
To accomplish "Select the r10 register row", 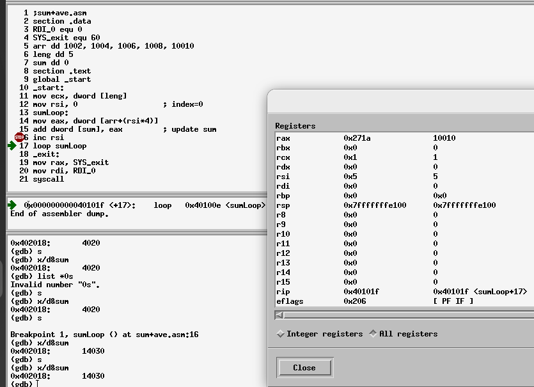I will (x=405, y=233).
